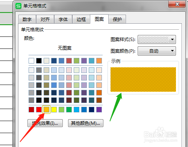
Task: Select the highlighted orange-yellow standard swatch
Action: click(46, 109)
